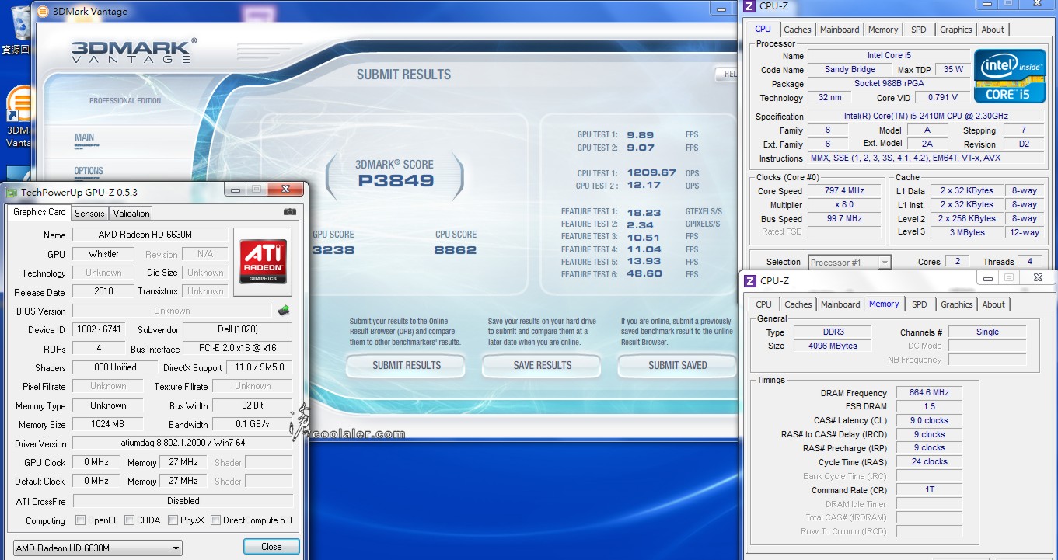Click the SUBMIT RESULTS button
This screenshot has height=560, width=1058.
(407, 365)
